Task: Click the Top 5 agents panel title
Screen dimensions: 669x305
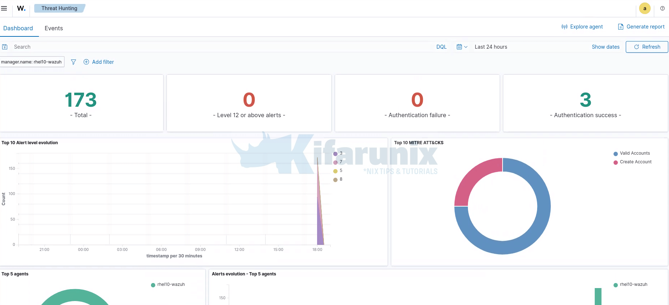Action: (15, 274)
